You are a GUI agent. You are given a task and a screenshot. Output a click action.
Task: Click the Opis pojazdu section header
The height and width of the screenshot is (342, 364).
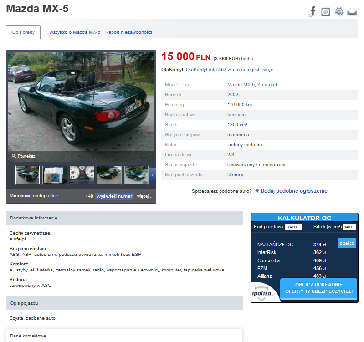point(124,303)
